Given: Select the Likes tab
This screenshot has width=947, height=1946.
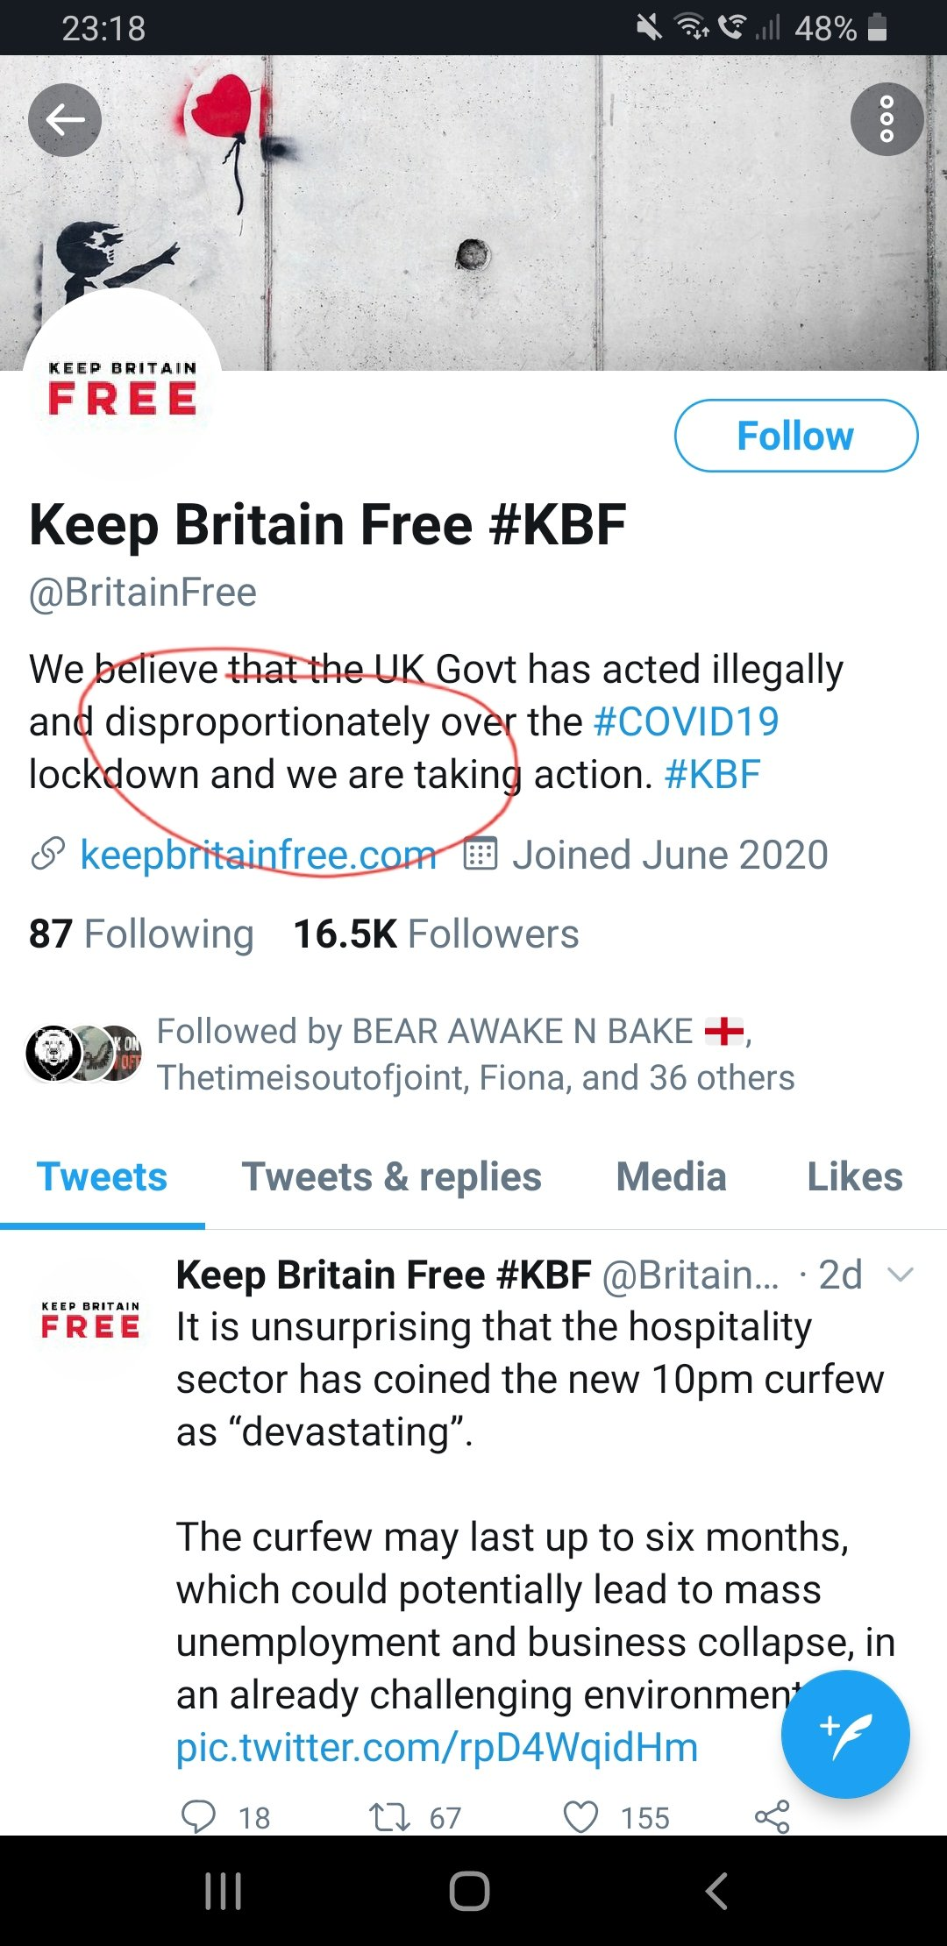Looking at the screenshot, I should tap(854, 1176).
